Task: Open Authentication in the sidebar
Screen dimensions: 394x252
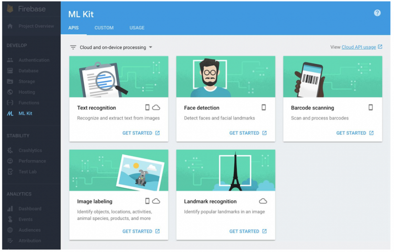Action: (34, 60)
